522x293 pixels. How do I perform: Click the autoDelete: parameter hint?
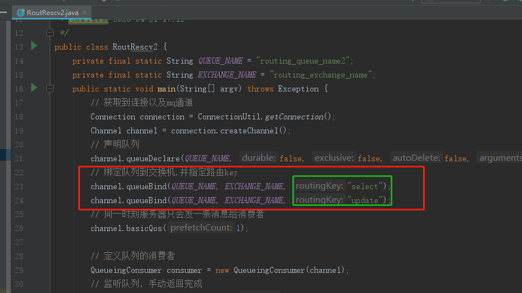pyautogui.click(x=416, y=158)
